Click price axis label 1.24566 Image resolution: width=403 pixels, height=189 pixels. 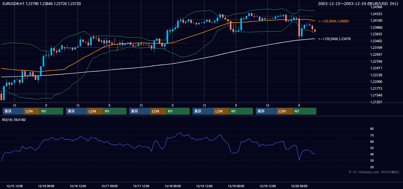[x=377, y=7]
